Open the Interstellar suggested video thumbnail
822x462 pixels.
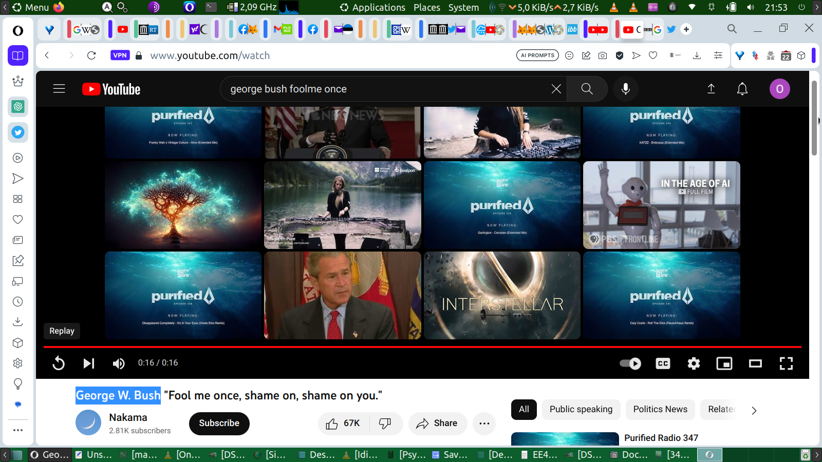pyautogui.click(x=502, y=295)
